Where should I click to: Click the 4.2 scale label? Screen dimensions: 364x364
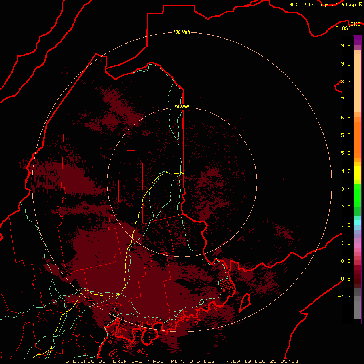point(346,171)
